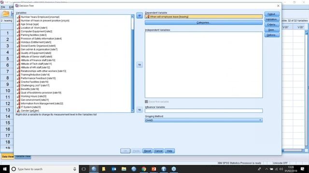Click ordinal icon beside Benefits [rate18]
Viewport: 309px width, 173px height.
[x=18, y=89]
